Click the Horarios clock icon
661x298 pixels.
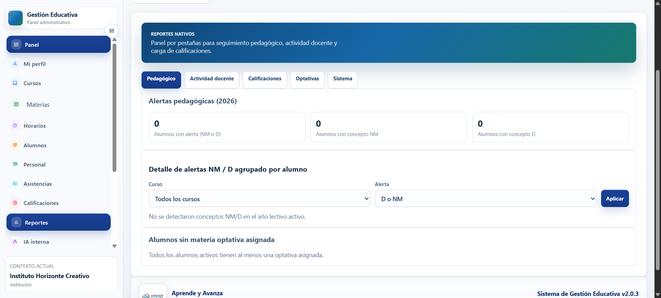pyautogui.click(x=15, y=126)
